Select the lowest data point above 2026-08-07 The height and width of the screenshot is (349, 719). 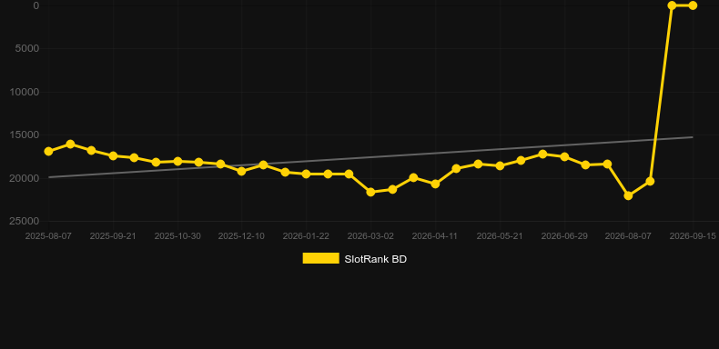tap(628, 195)
